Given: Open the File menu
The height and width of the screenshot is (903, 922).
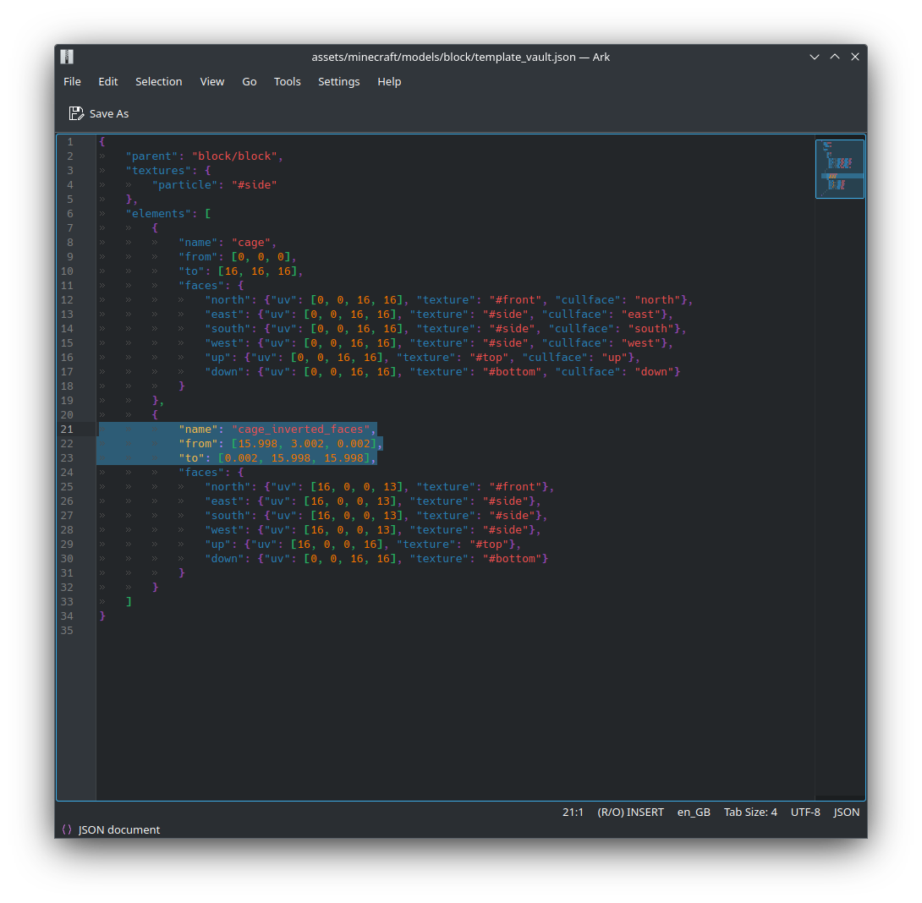Looking at the screenshot, I should point(73,82).
